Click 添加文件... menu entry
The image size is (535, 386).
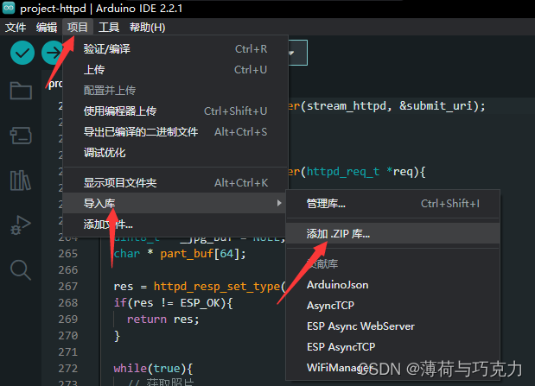pos(175,224)
